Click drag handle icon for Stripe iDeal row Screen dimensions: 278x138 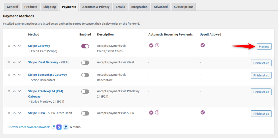(9, 62)
